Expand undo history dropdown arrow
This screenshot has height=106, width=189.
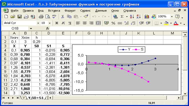[x=99, y=16]
